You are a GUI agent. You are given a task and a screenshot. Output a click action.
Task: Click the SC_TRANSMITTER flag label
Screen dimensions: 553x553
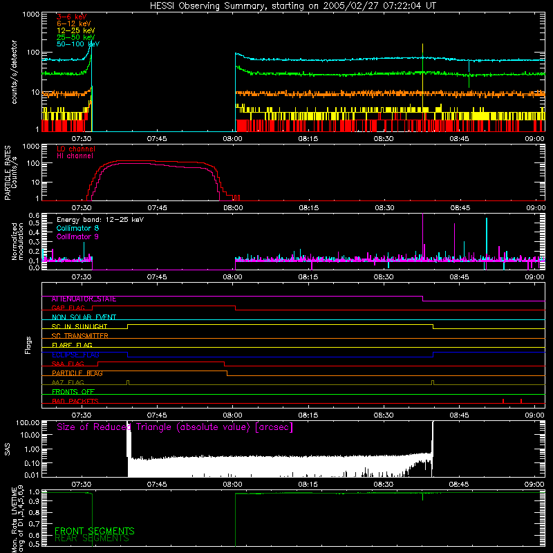[80, 336]
